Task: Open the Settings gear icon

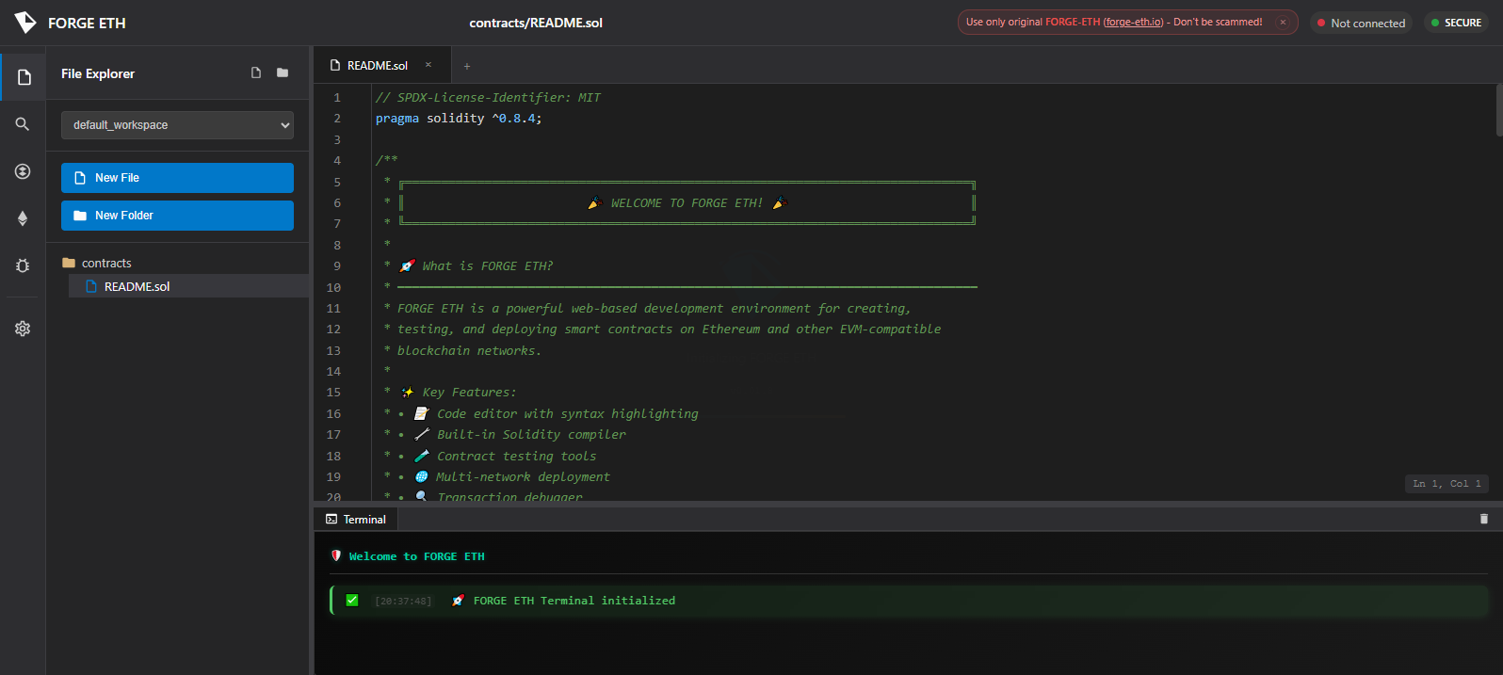Action: pyautogui.click(x=23, y=329)
